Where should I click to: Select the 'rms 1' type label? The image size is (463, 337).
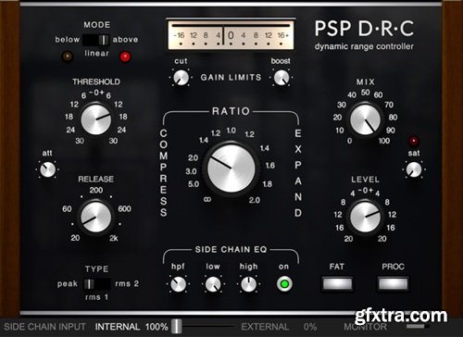96,297
